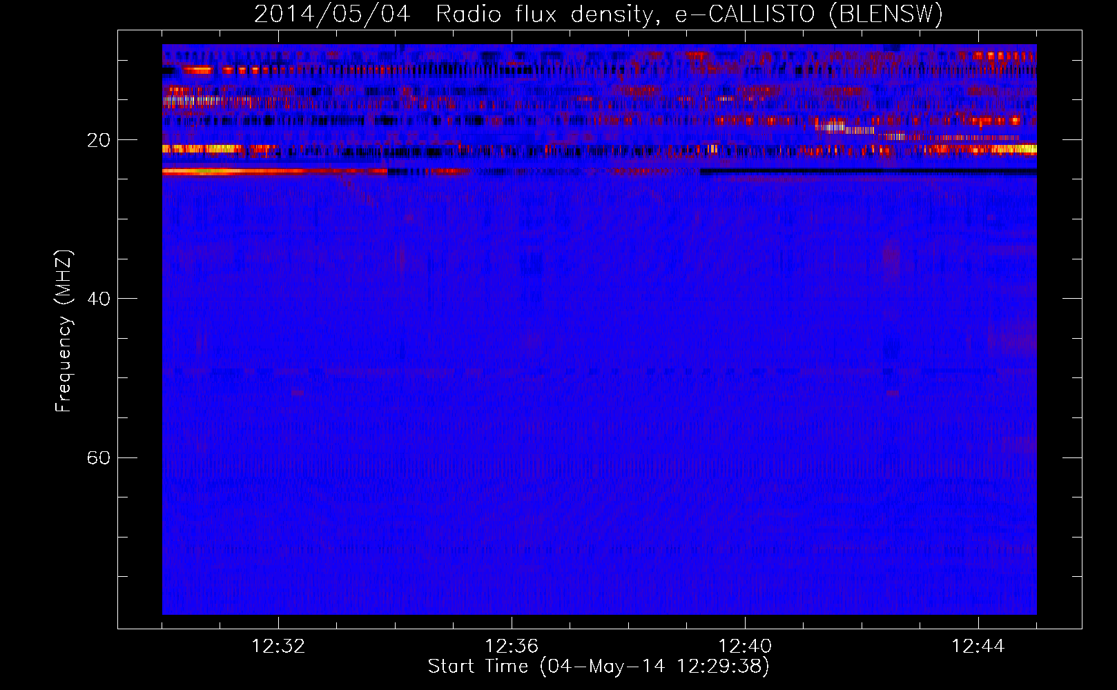Click the "Start Time (04-May-14 12:29:38)" label
1117x690 pixels.
click(599, 667)
